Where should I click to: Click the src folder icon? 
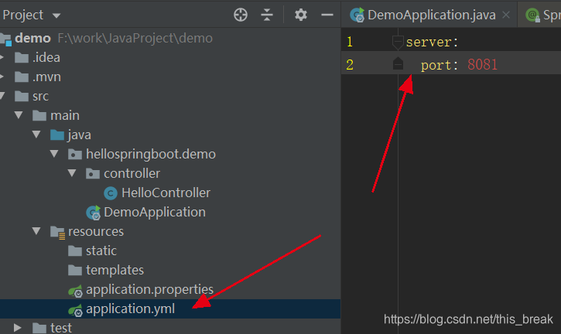click(22, 96)
